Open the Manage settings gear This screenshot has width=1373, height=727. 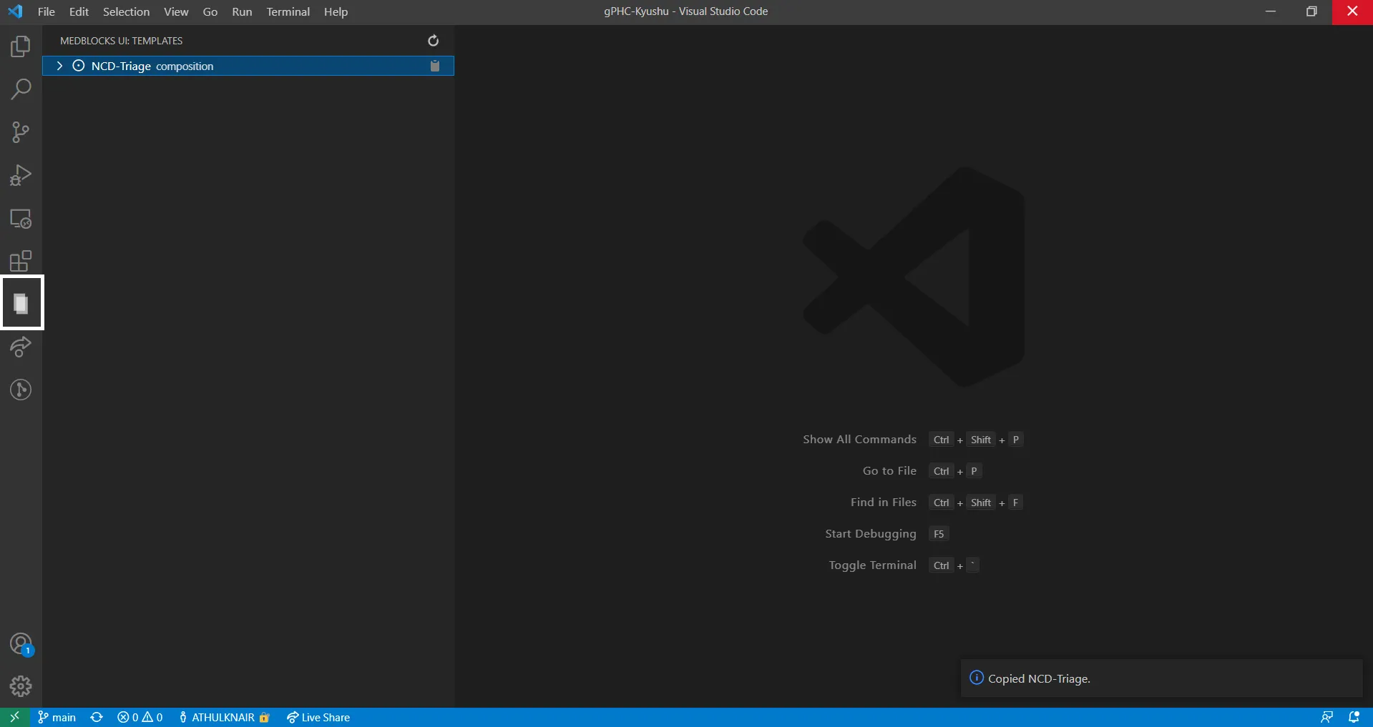[21, 686]
